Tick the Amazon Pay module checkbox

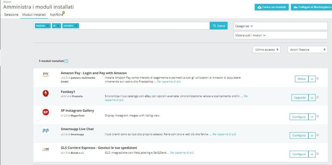point(318,78)
